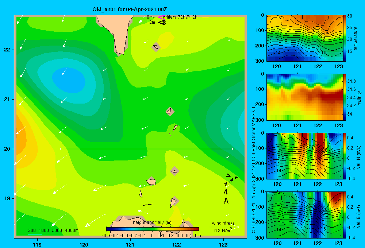The image size is (365, 248).
Task: Click the '34' tick on the salinity colorbar
Action: [349, 114]
